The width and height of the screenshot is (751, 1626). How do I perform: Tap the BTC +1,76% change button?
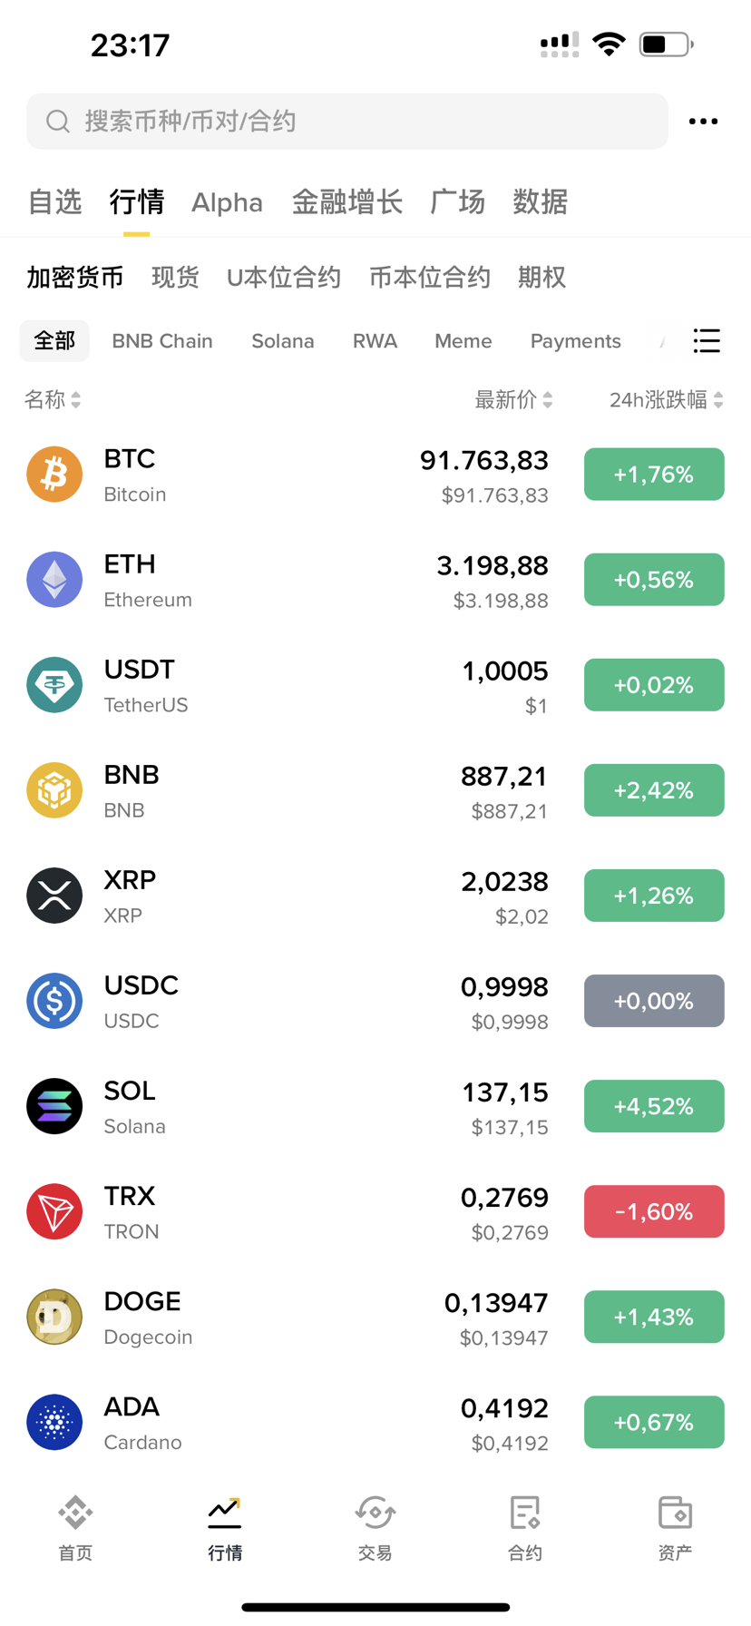(654, 475)
